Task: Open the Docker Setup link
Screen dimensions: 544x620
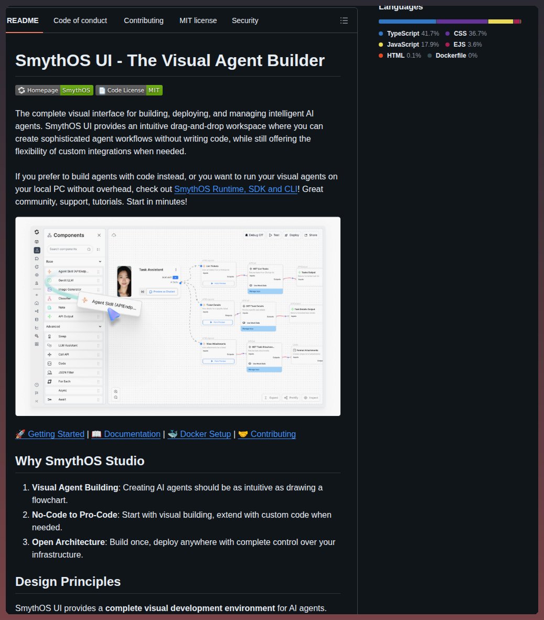Action: pos(199,434)
